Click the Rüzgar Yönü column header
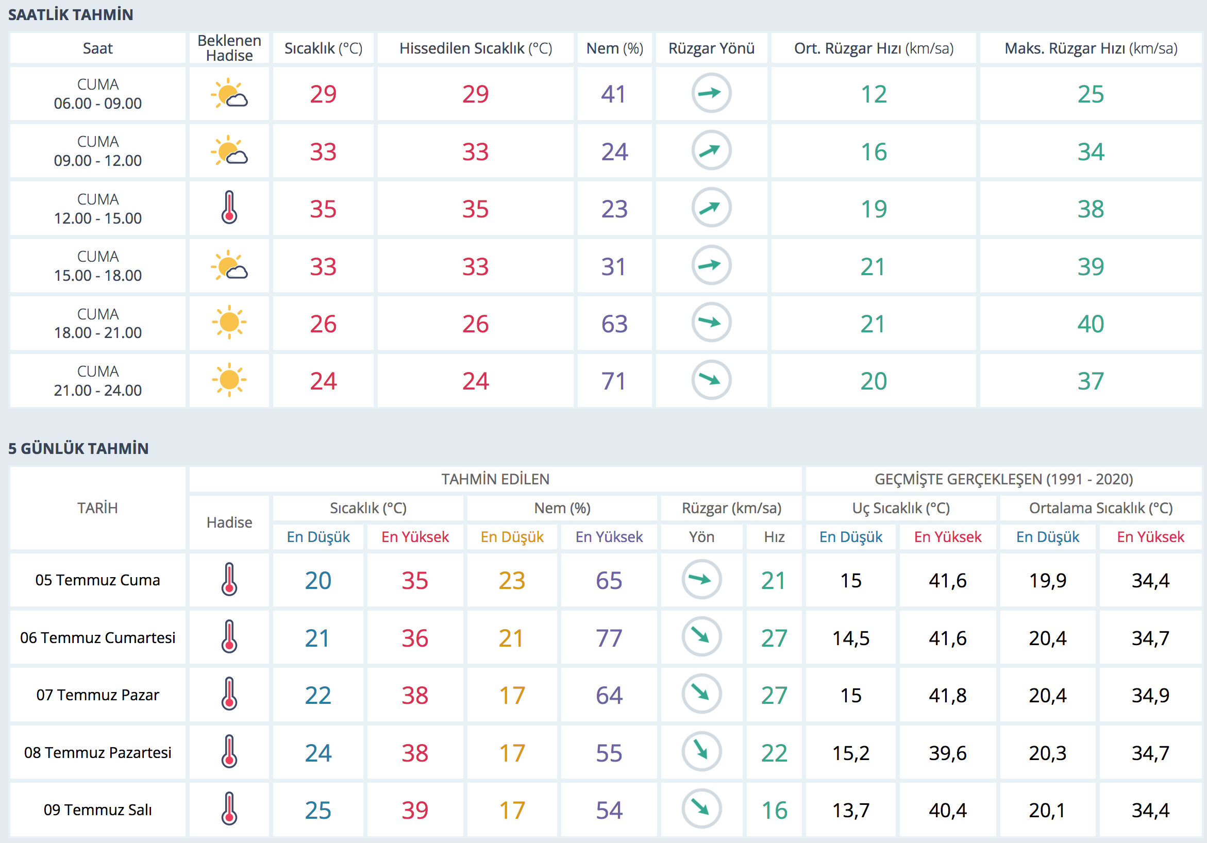Viewport: 1207px width, 843px height. click(x=711, y=48)
